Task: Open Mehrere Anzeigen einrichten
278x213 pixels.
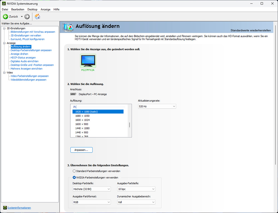Action: tap(26, 69)
